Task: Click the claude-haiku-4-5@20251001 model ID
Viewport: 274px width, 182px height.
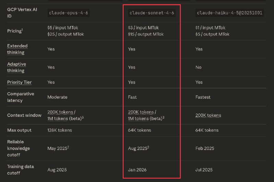Action: (229, 13)
